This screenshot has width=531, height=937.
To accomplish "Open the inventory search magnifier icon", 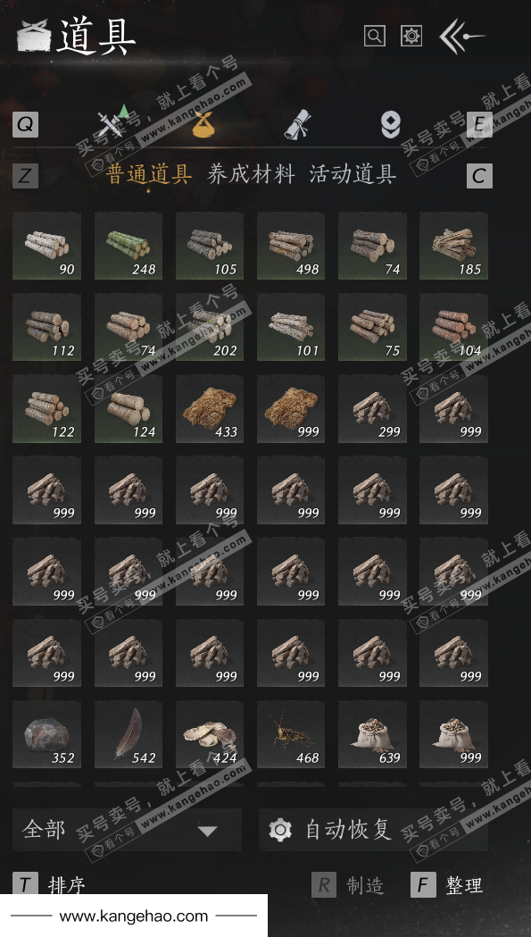I will coord(375,36).
